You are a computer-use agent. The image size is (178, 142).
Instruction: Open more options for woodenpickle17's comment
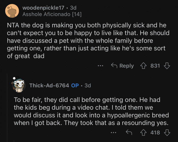[x=101, y=66]
